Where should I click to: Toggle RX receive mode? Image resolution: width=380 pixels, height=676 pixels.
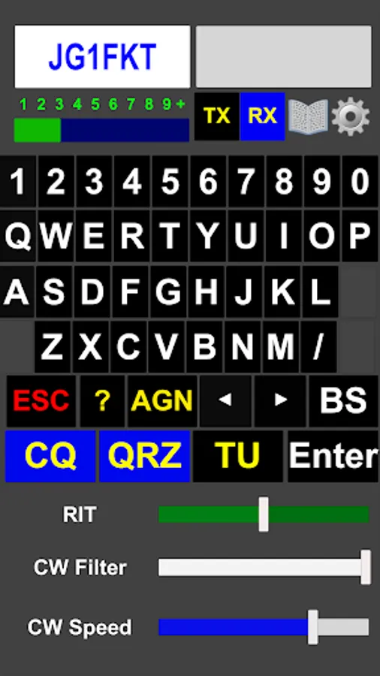click(x=262, y=116)
